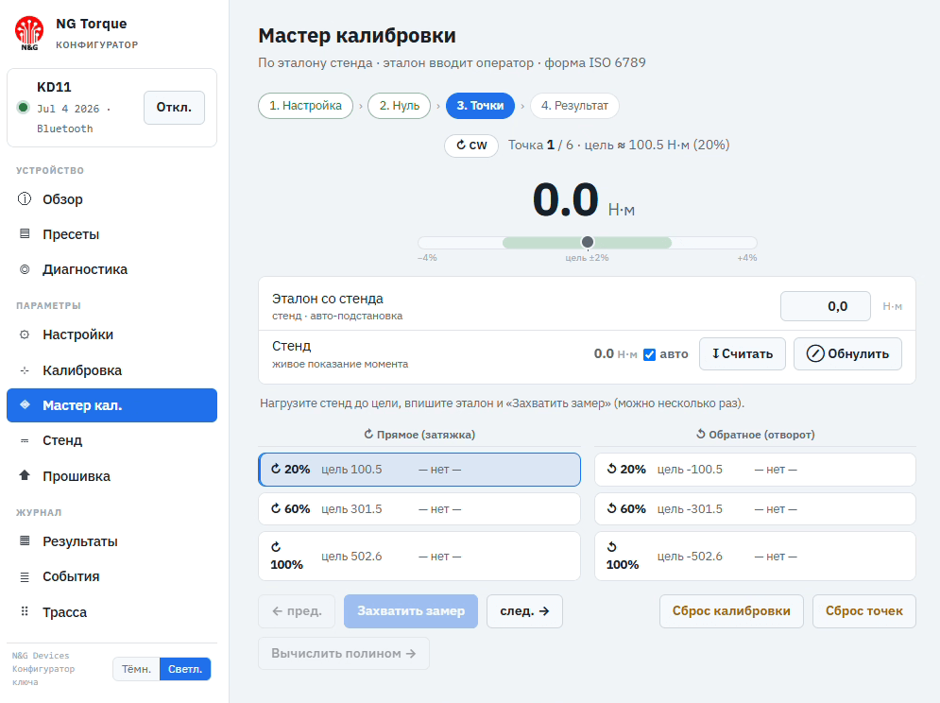Click the clockwise icon in 100% forward row

click(x=276, y=546)
